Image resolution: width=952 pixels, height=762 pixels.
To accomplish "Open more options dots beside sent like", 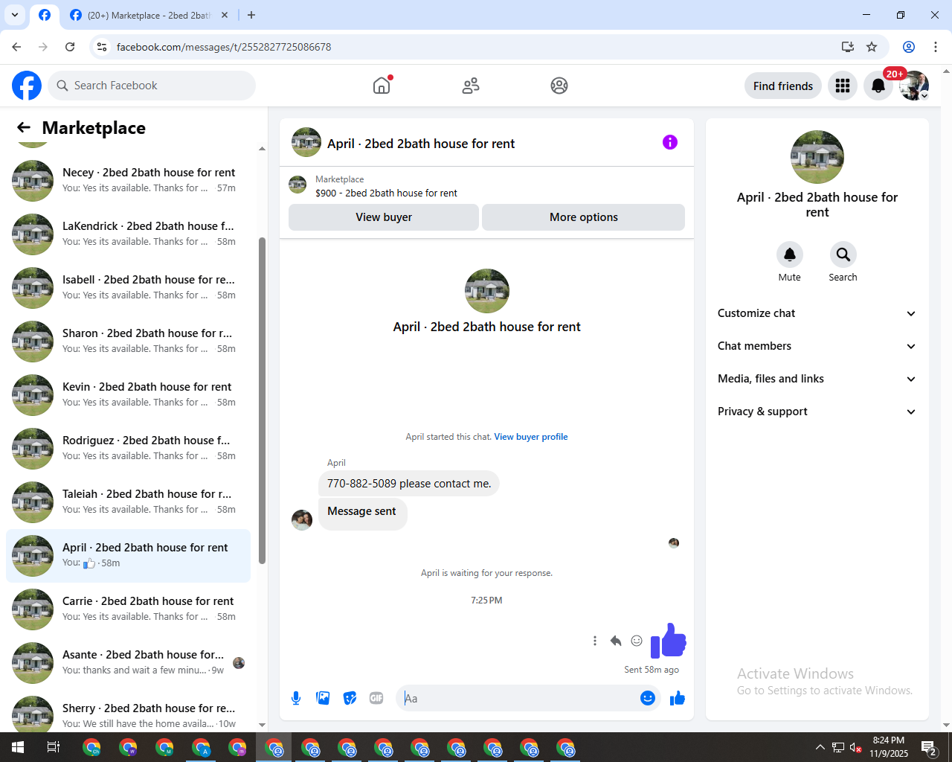I will coord(595,641).
